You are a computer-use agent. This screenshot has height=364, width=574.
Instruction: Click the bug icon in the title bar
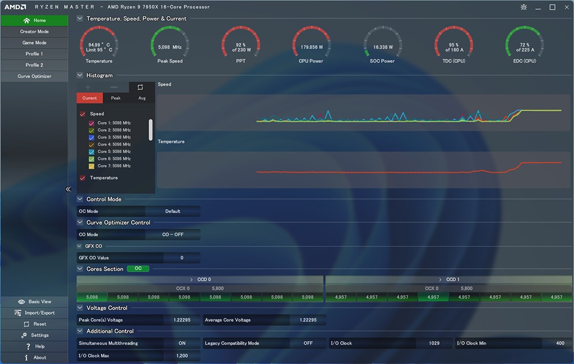tap(523, 7)
